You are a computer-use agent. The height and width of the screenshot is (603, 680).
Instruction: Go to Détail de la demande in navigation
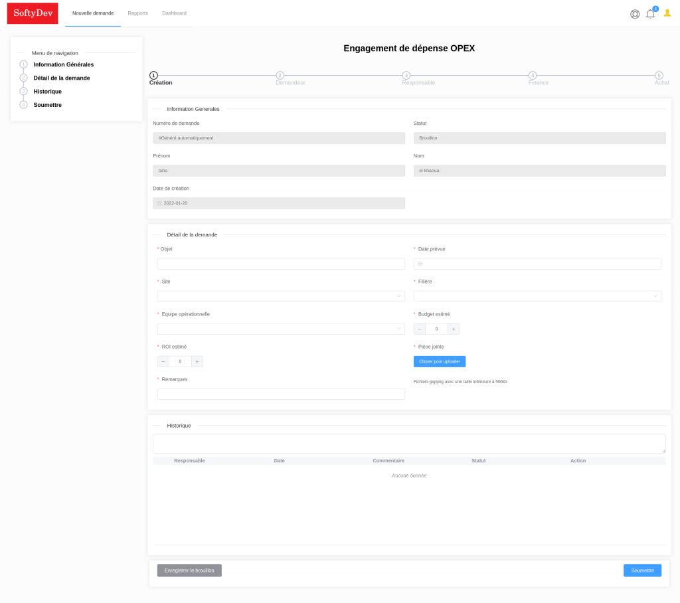62,78
